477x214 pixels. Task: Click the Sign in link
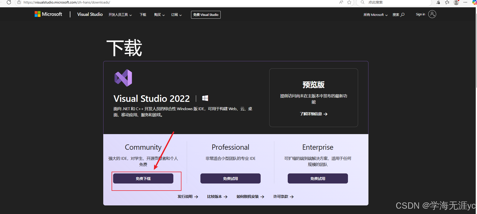pos(420,14)
